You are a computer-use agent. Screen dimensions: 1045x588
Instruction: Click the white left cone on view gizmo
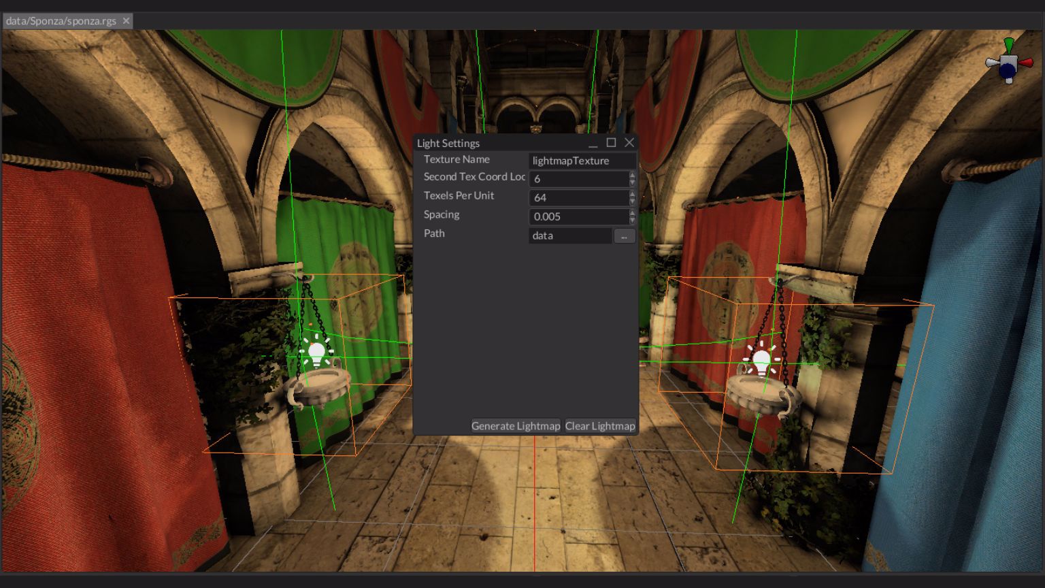pyautogui.click(x=992, y=63)
